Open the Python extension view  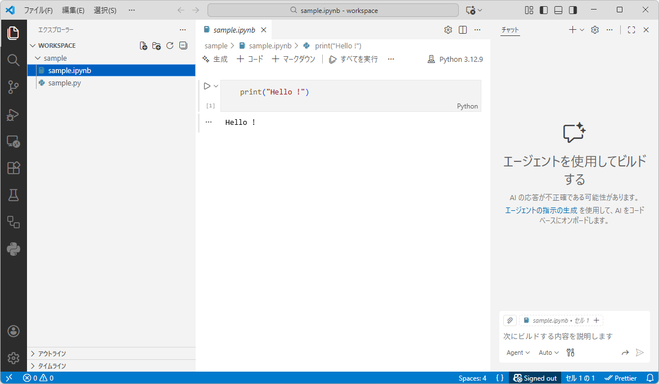(13, 249)
